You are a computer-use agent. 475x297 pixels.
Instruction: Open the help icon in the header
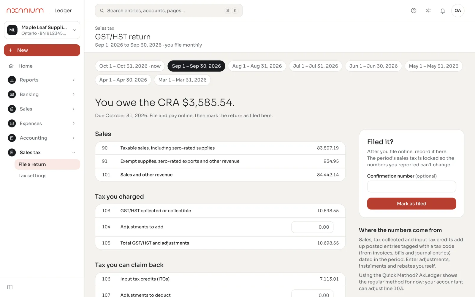[414, 11]
